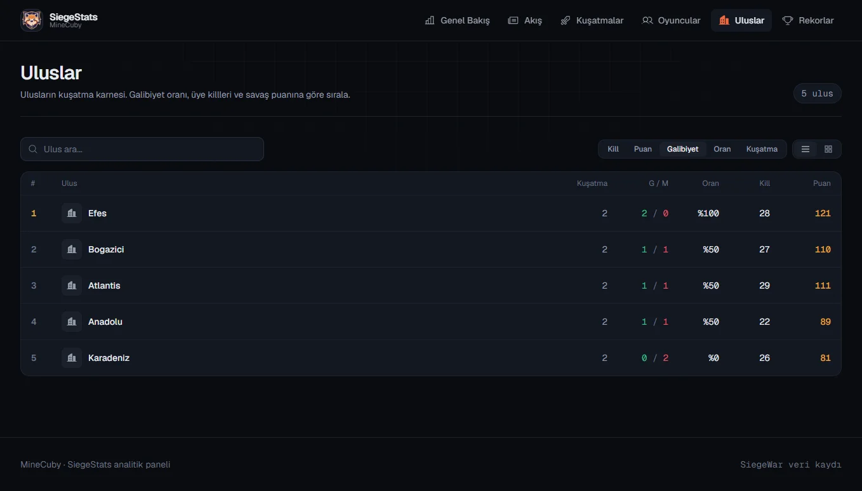The image size is (862, 491).
Task: Click the Oran column header
Action: [x=710, y=183]
